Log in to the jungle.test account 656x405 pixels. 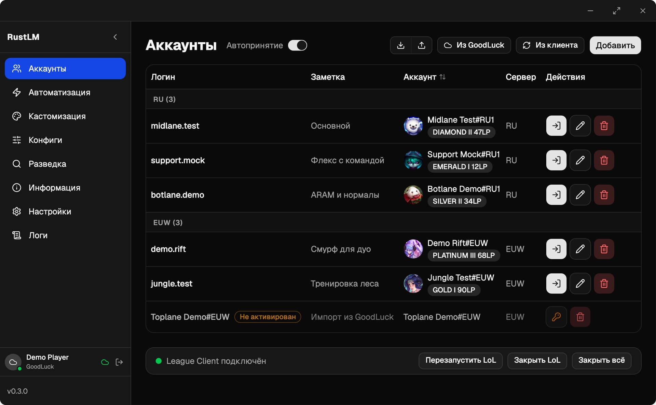[x=556, y=284]
